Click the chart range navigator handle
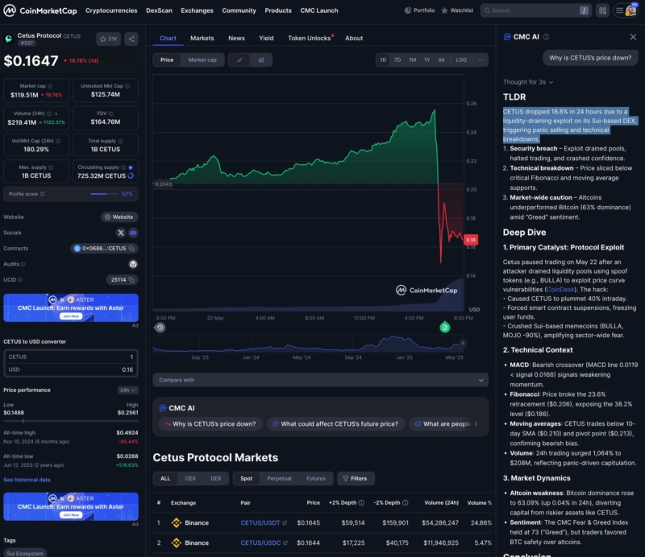The height and width of the screenshot is (557, 645). tap(463, 344)
